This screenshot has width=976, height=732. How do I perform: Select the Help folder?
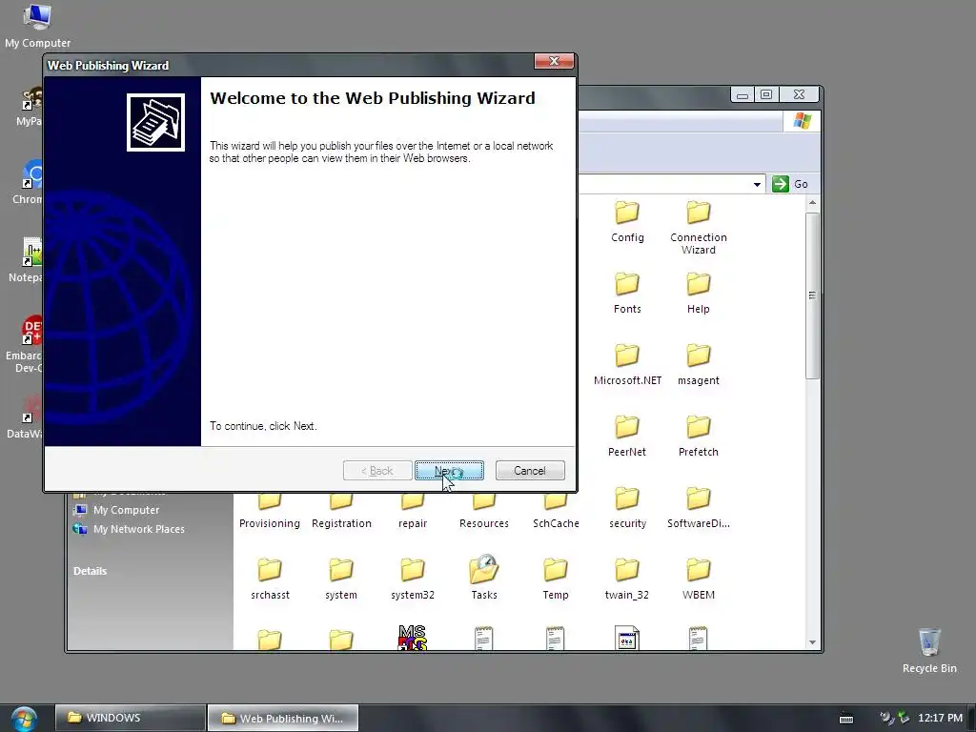click(x=698, y=294)
